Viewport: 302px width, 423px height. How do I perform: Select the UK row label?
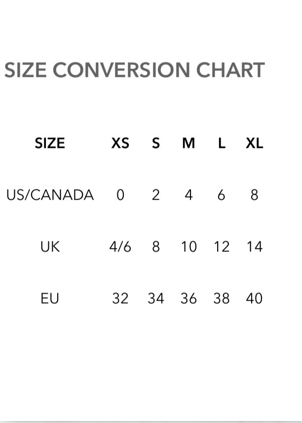click(50, 247)
